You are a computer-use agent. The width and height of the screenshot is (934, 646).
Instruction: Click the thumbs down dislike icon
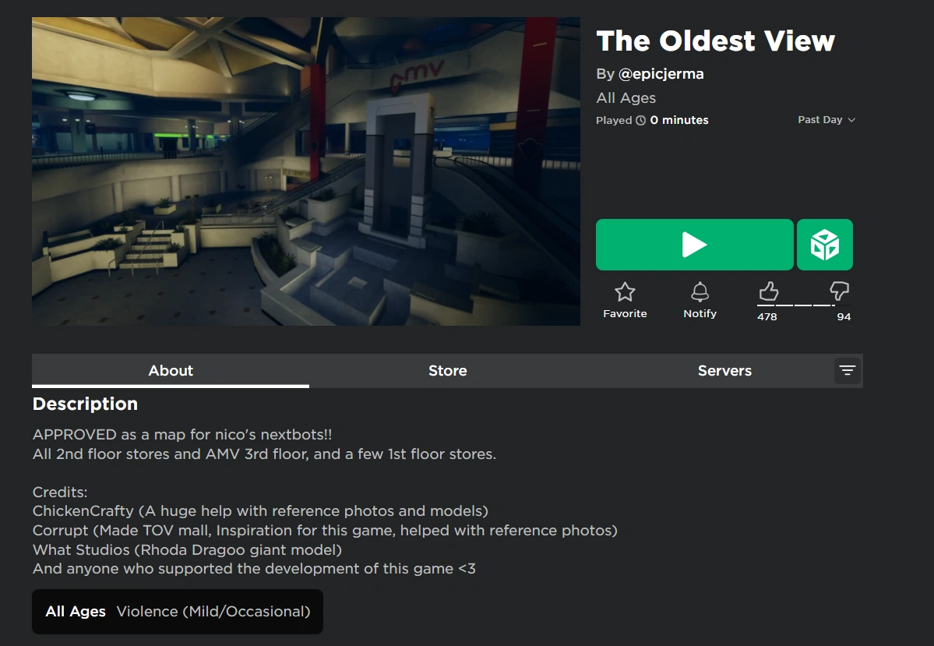[x=839, y=291]
